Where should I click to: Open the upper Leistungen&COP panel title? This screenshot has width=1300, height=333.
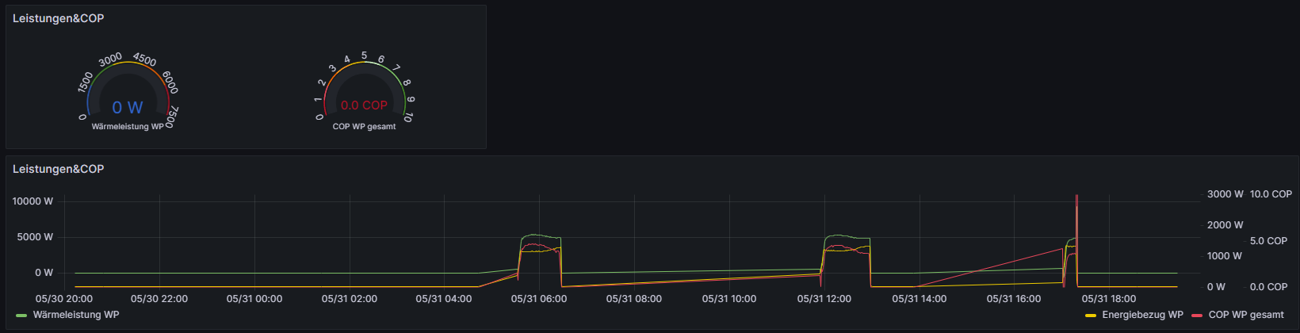[x=58, y=18]
